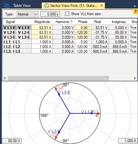Click the V L2-E magnitude cell

[x=42, y=32]
